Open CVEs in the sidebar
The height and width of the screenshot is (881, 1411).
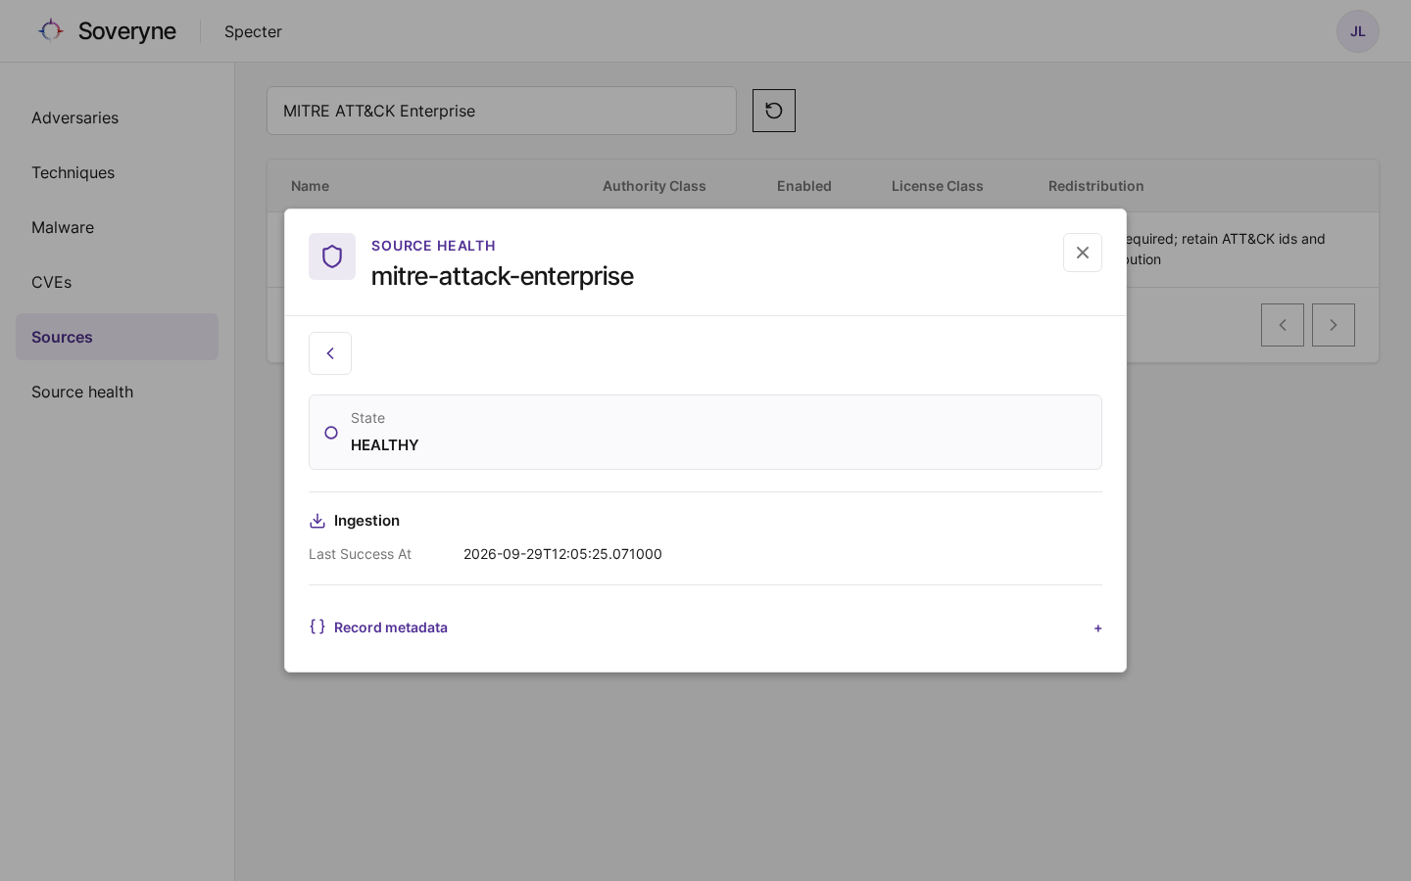point(117,282)
